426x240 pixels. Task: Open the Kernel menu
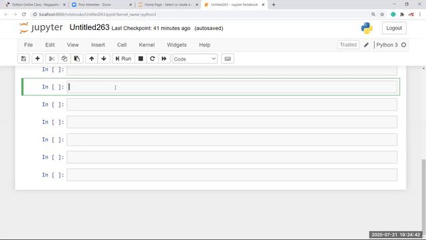[146, 45]
